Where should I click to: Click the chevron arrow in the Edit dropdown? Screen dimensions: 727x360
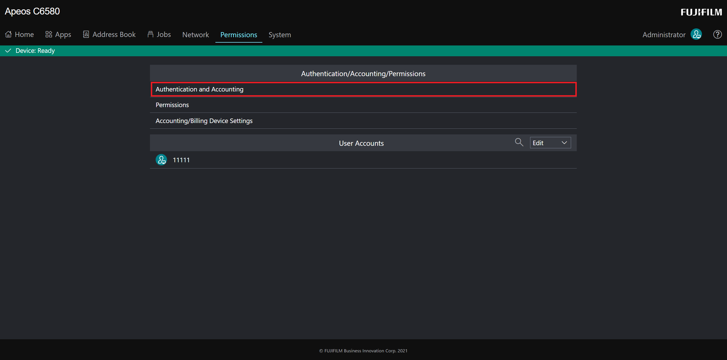(x=564, y=143)
